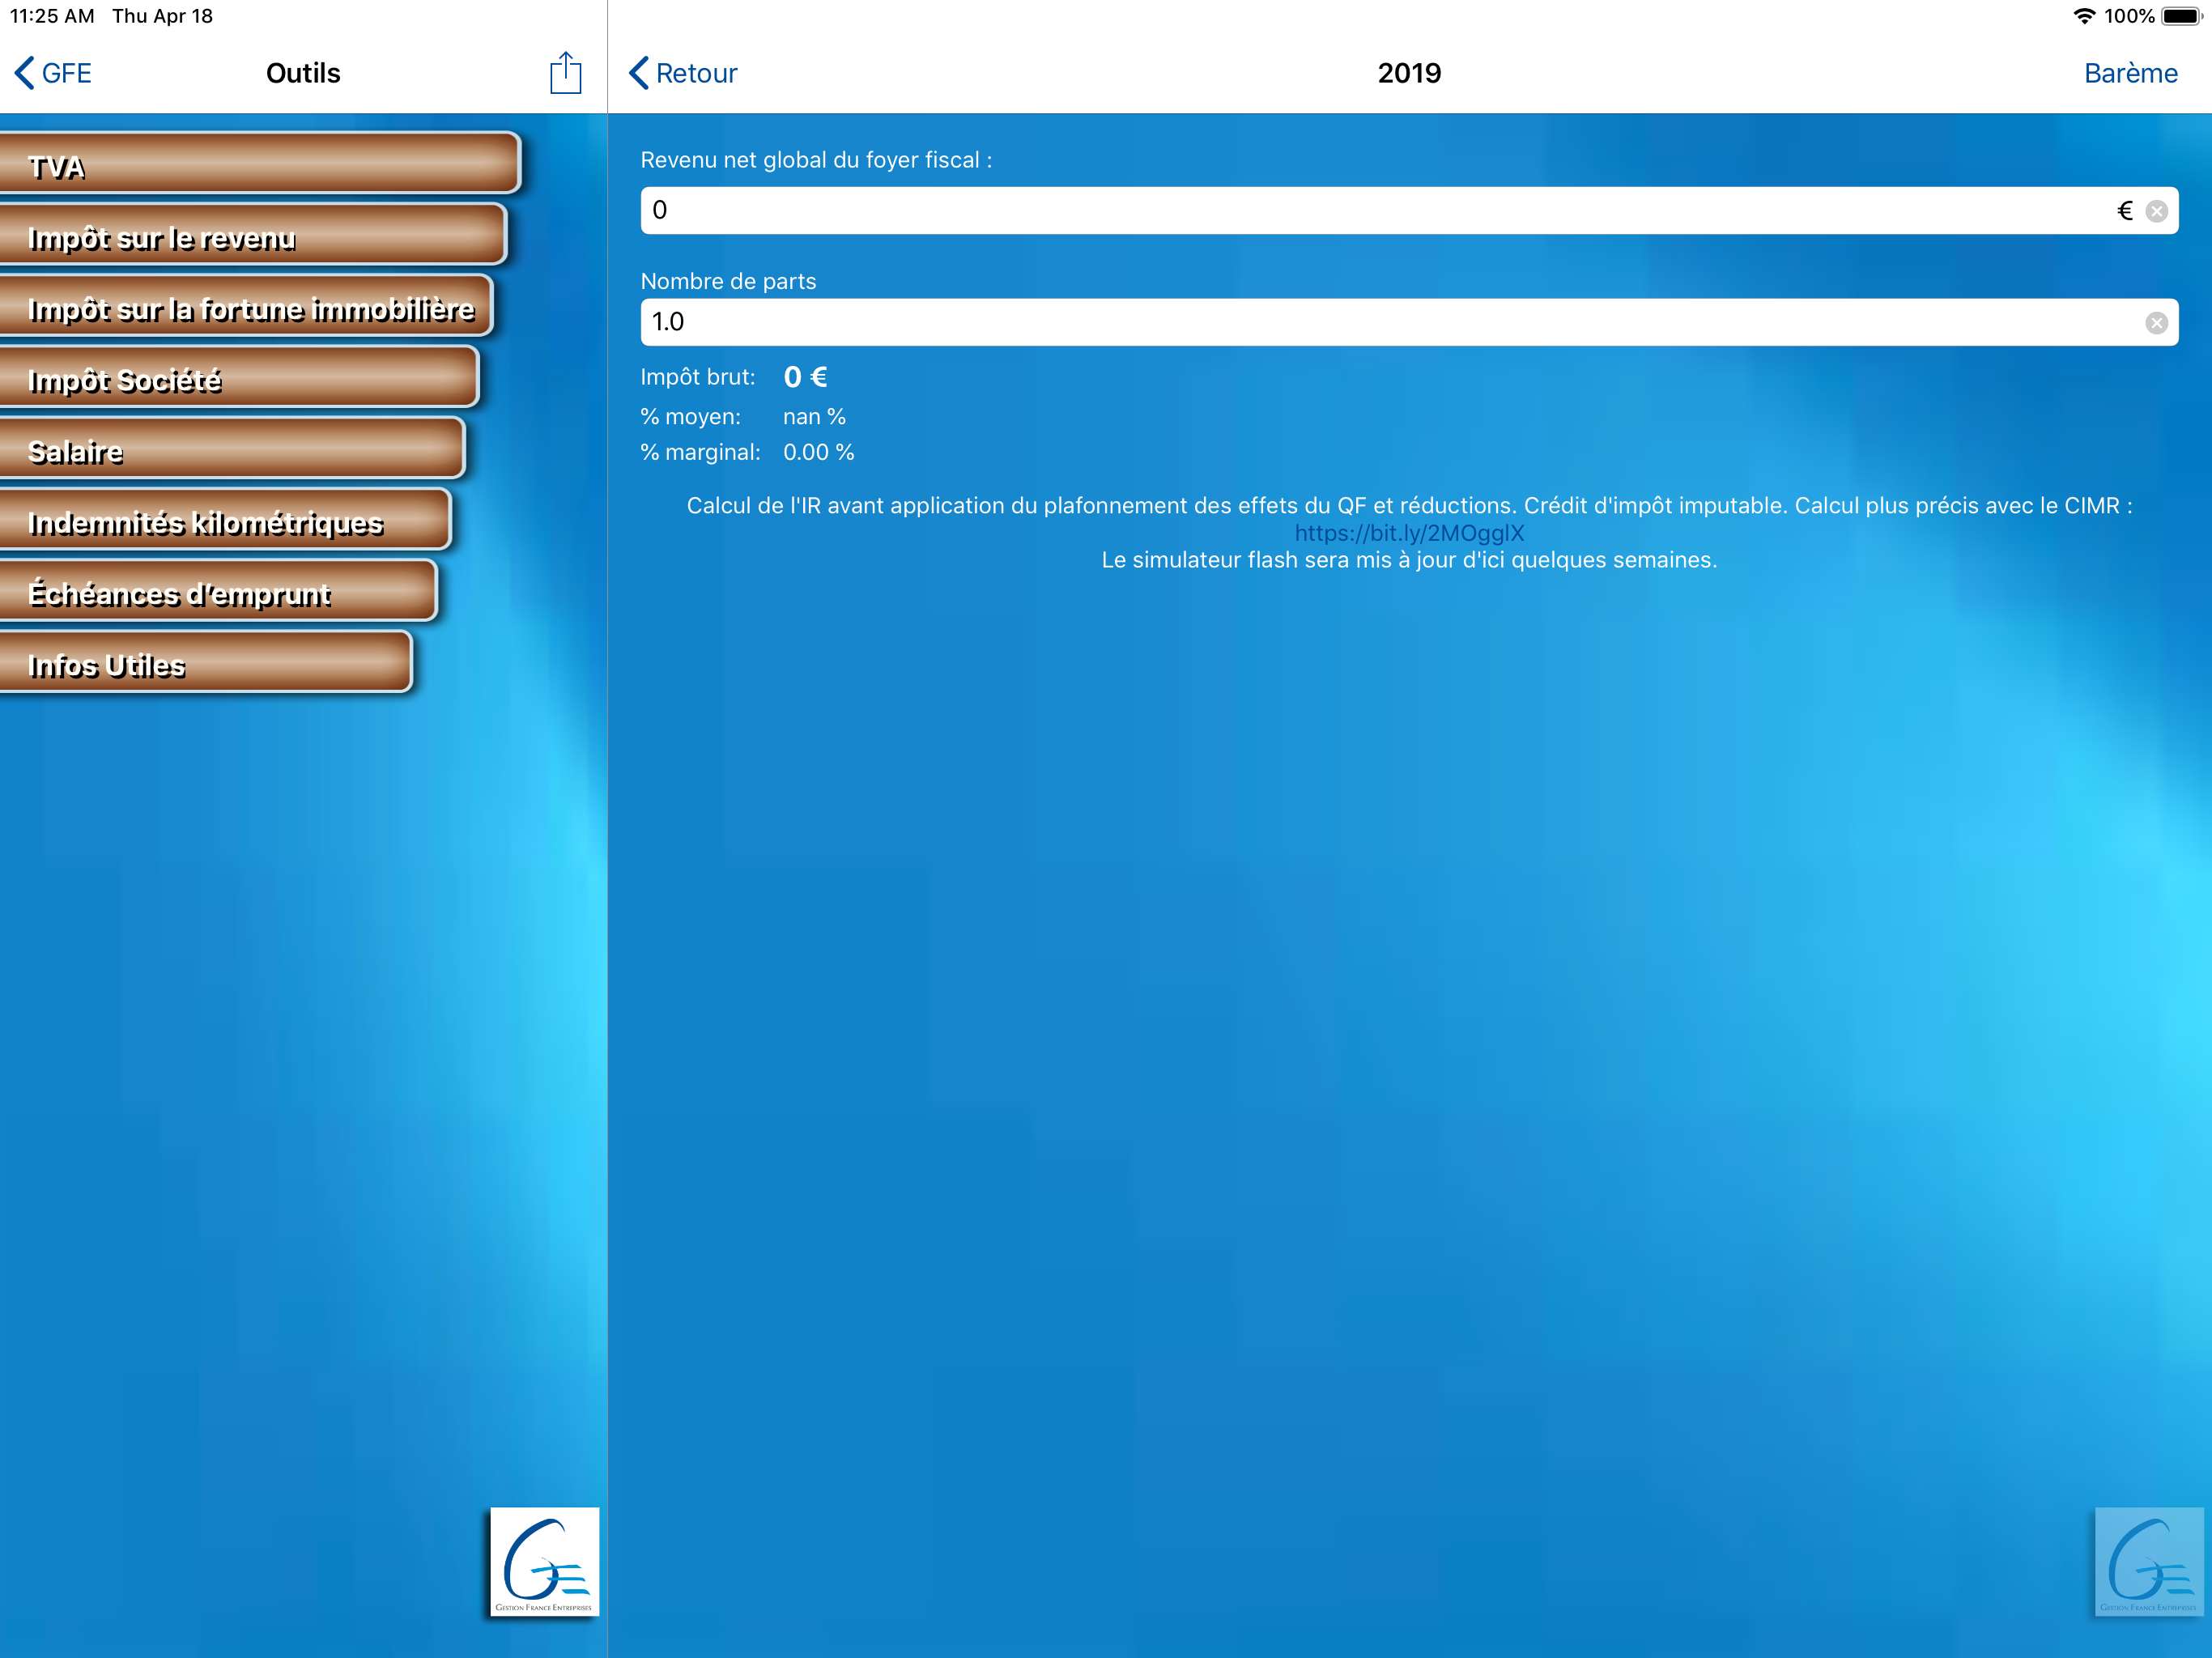Viewport: 2212px width, 1658px height.
Task: Tap the % moyen nan % value
Action: tap(814, 417)
